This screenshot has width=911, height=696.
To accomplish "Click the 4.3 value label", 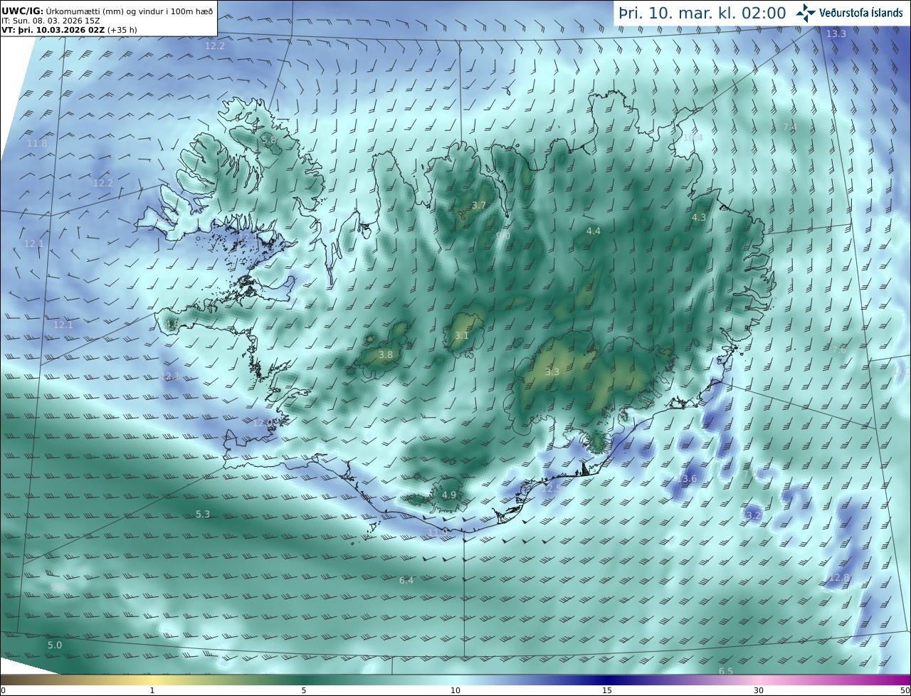I will click(x=699, y=218).
